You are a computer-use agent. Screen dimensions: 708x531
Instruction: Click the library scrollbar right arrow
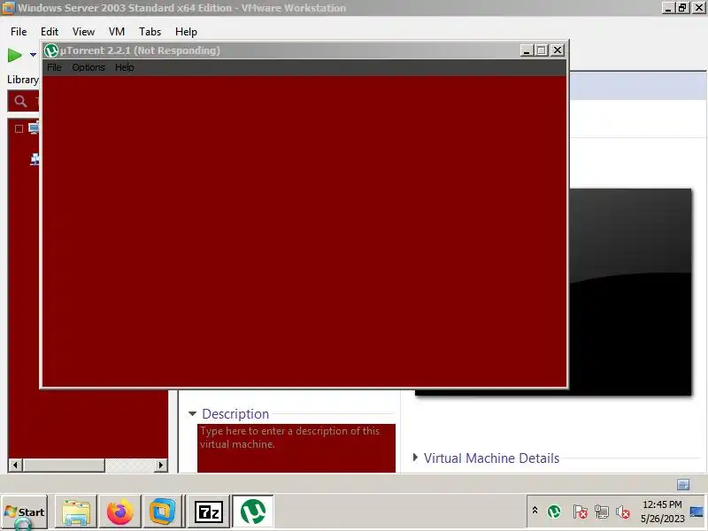point(161,465)
